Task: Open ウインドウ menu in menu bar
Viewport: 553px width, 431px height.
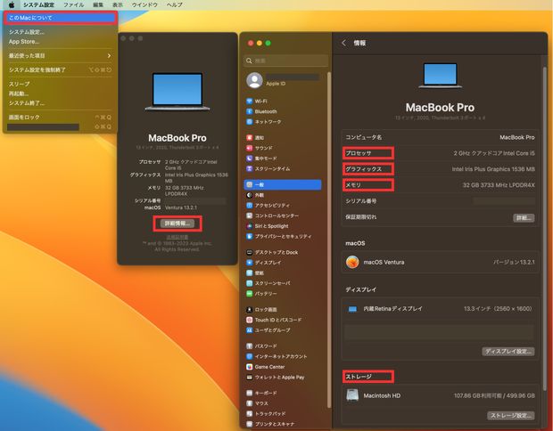Action: coord(144,4)
